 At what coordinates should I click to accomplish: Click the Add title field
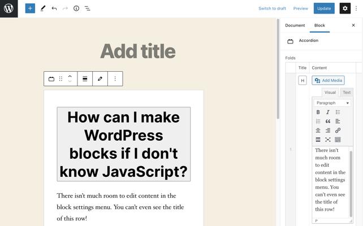138,51
